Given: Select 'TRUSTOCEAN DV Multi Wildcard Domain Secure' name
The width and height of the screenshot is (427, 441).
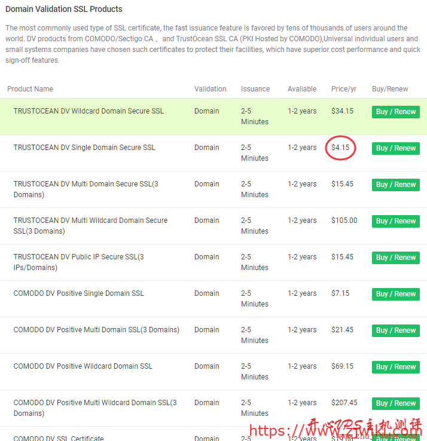Looking at the screenshot, I should pyautogui.click(x=90, y=225).
